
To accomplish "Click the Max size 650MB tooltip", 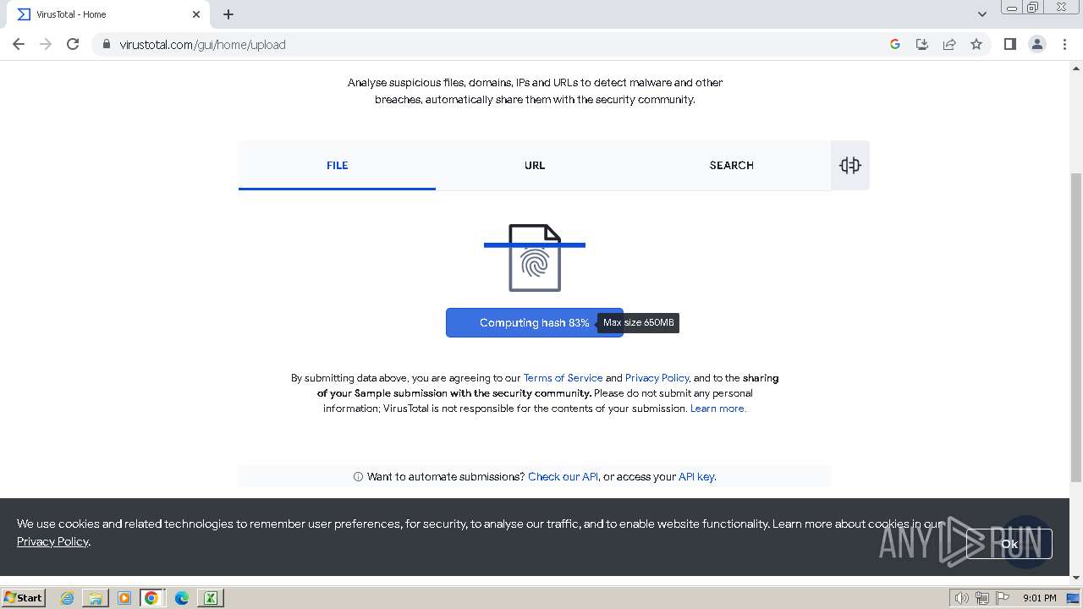I will click(x=638, y=322).
